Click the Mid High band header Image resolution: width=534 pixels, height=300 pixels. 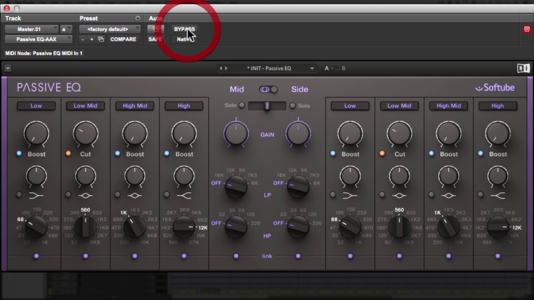point(184,106)
